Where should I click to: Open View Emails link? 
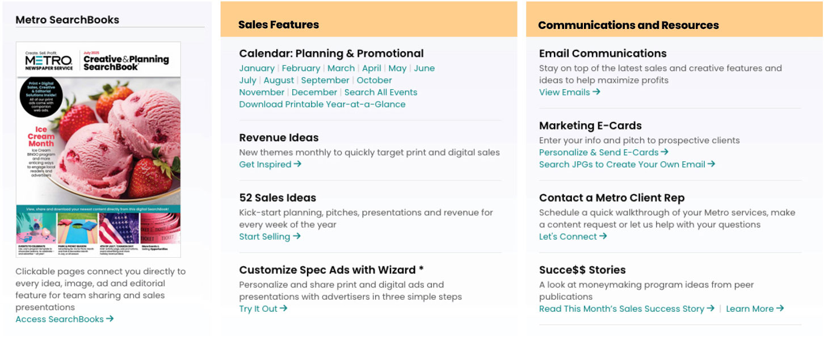[x=569, y=92]
